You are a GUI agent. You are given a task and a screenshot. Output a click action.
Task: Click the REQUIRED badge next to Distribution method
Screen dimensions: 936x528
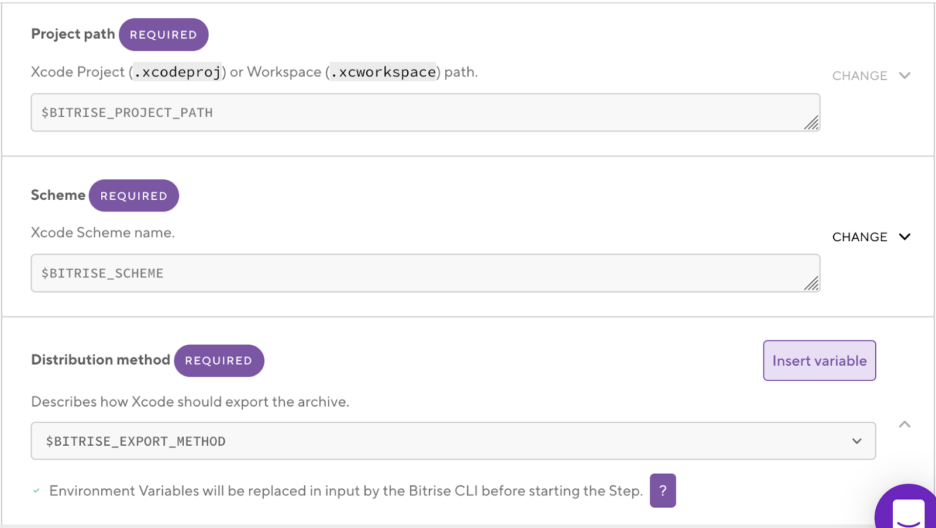coord(219,361)
